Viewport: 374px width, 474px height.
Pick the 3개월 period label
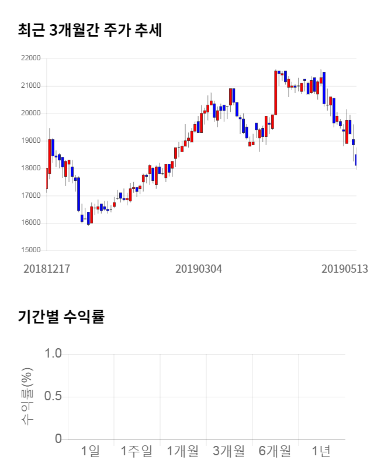(229, 451)
